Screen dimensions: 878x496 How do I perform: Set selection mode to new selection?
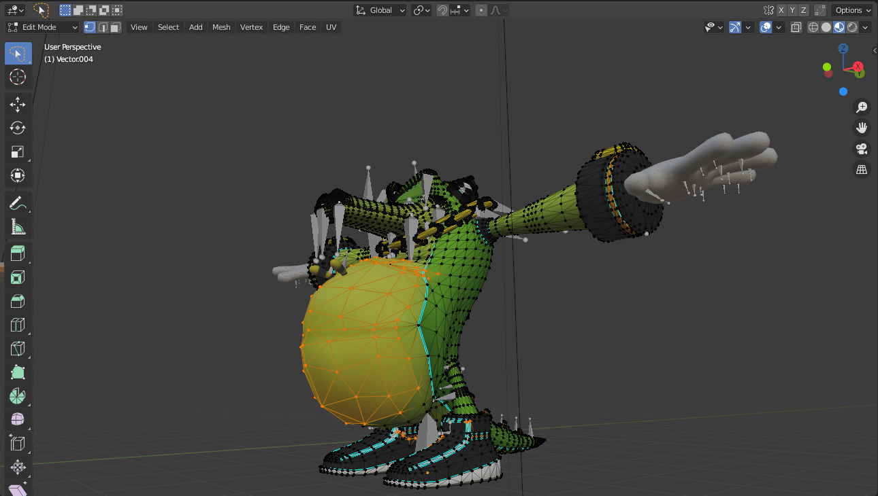click(x=65, y=10)
